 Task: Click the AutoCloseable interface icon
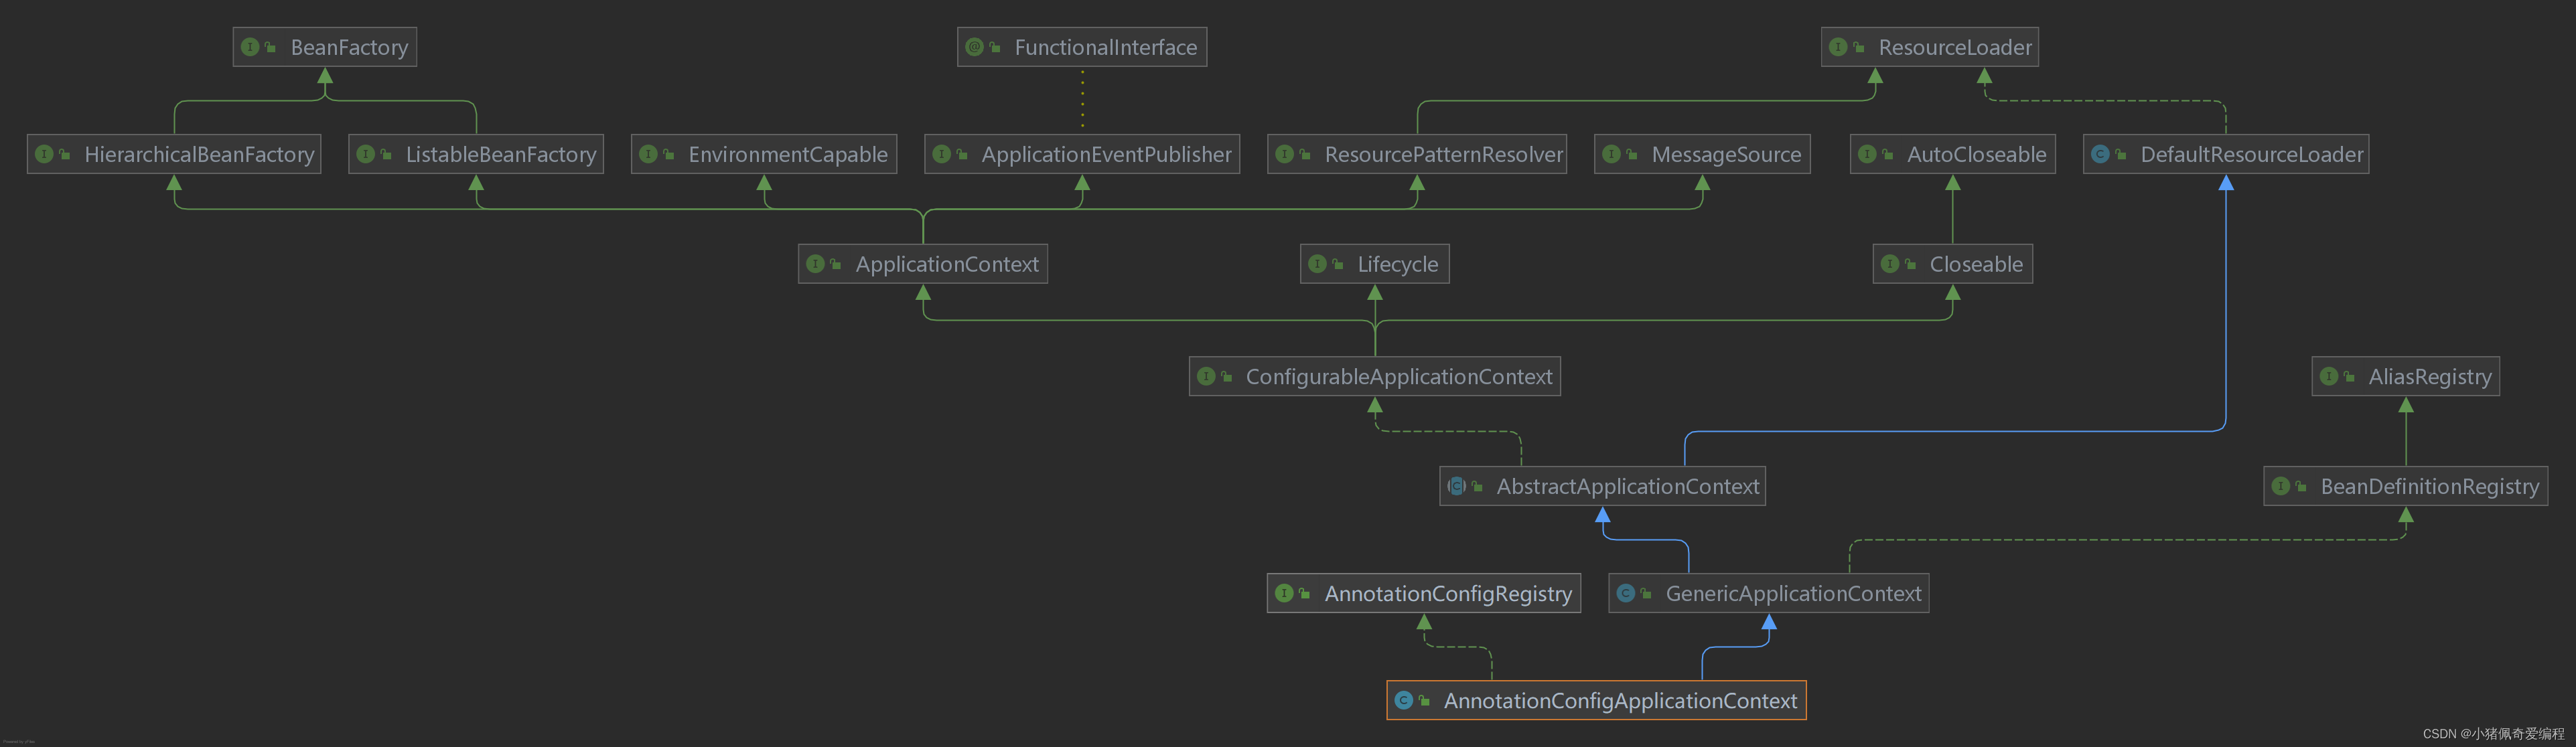(1867, 154)
